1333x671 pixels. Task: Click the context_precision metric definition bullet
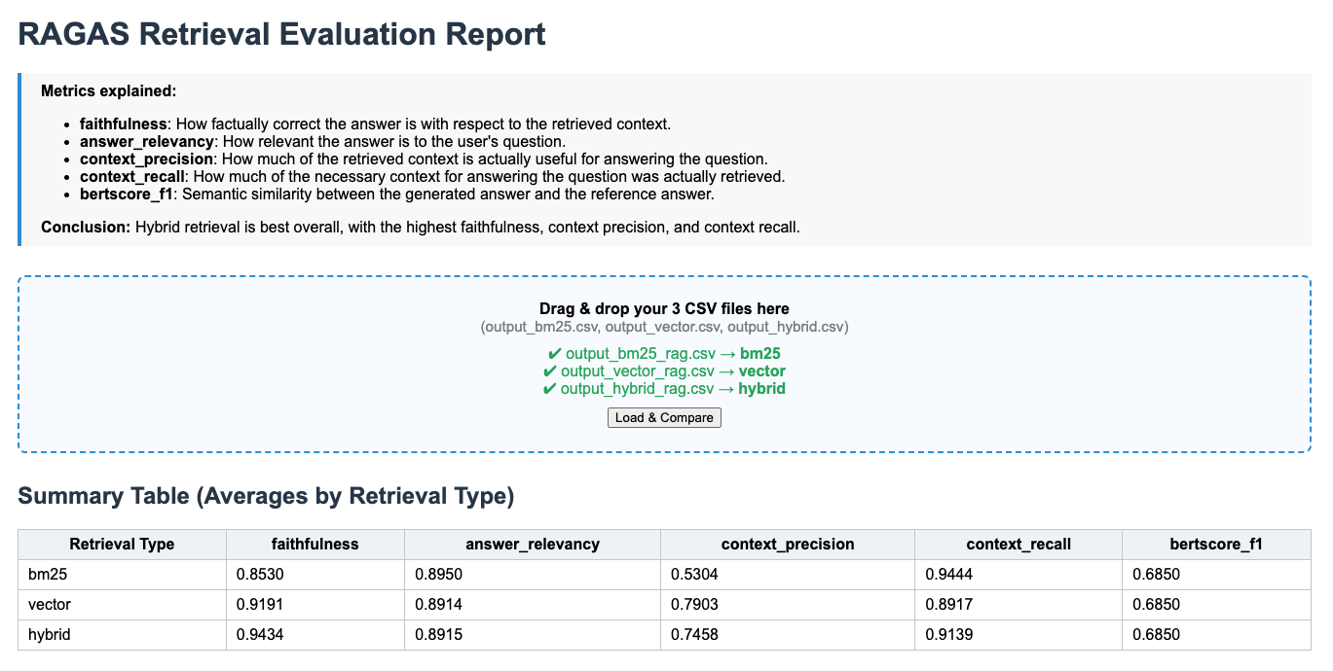tap(424, 159)
